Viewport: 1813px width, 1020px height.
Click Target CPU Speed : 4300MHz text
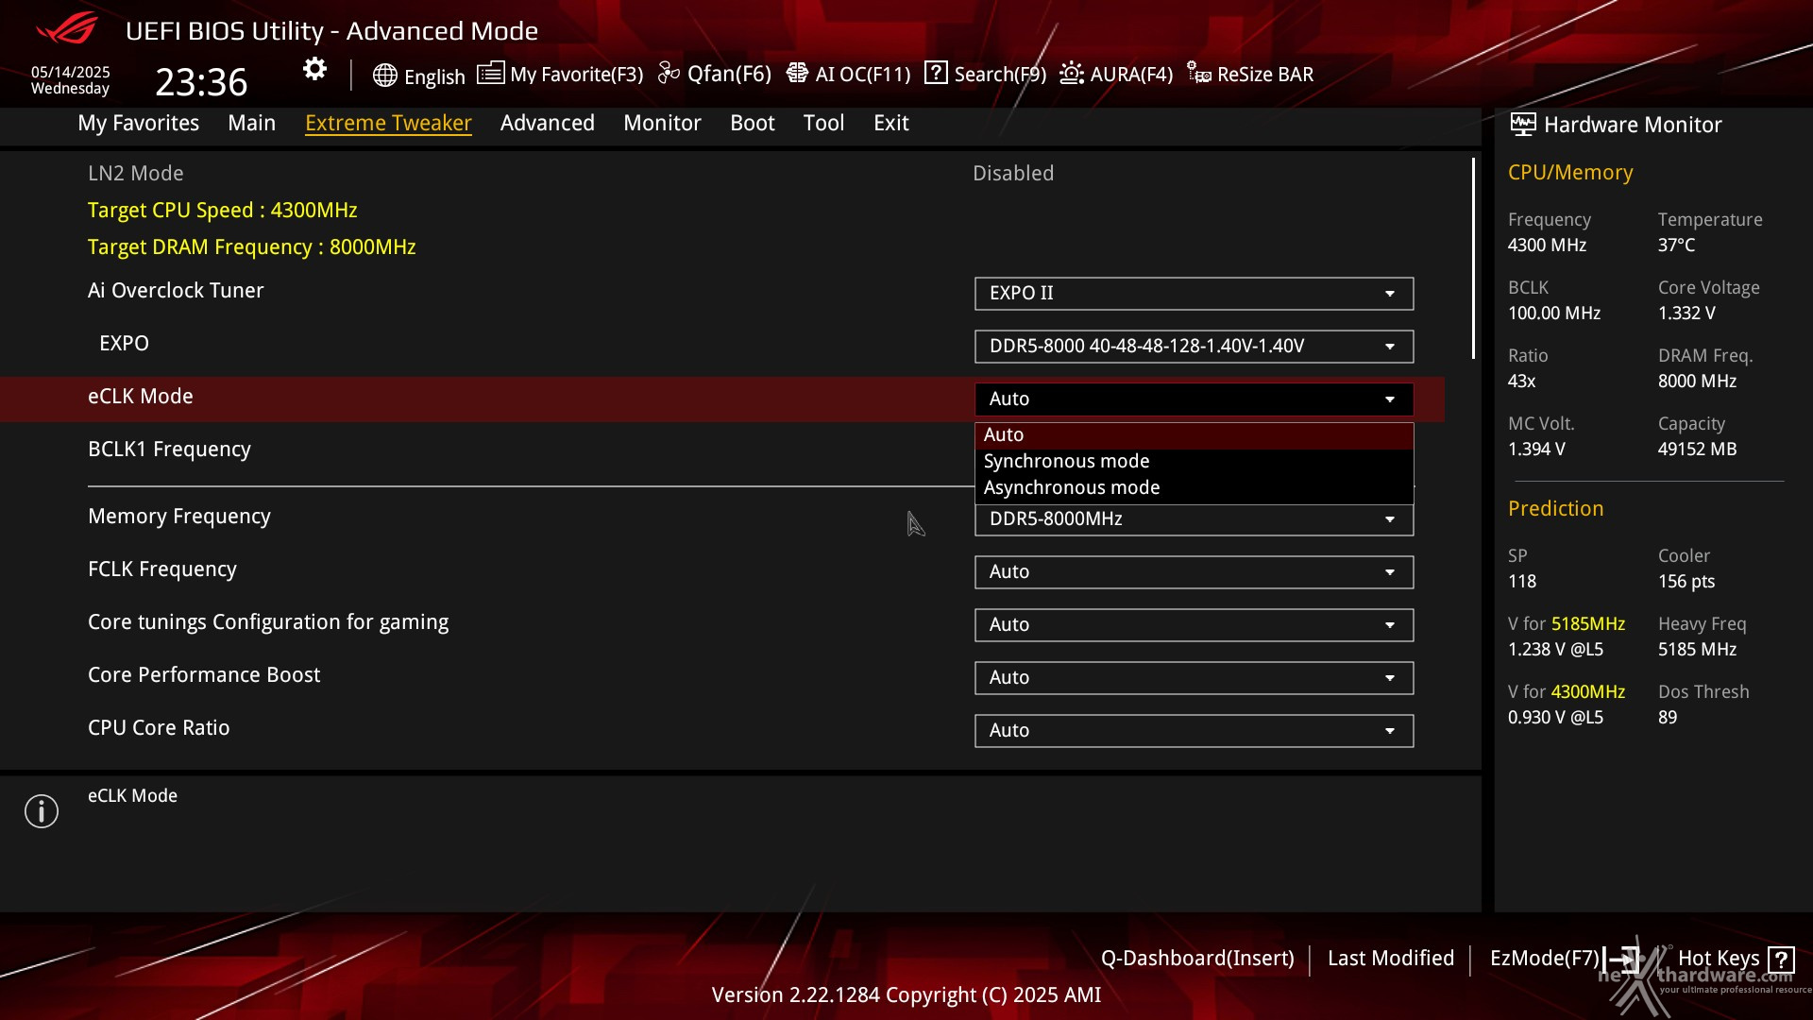[223, 211]
